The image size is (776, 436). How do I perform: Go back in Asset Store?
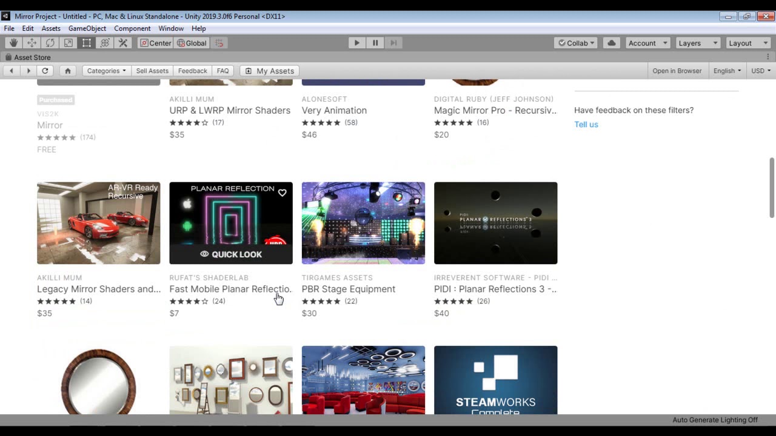12,71
